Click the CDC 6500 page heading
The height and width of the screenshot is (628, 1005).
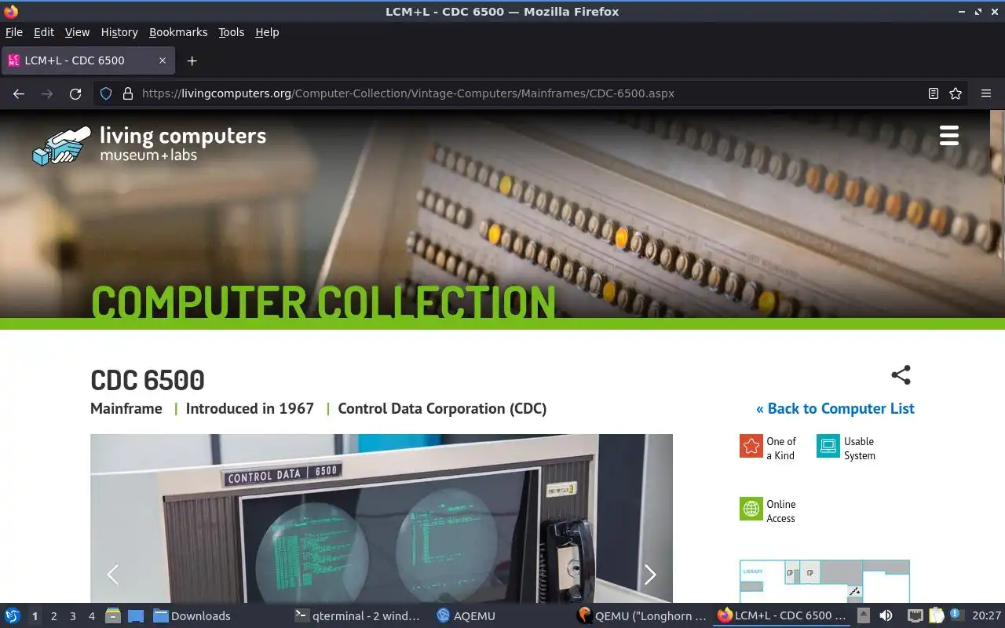click(148, 380)
